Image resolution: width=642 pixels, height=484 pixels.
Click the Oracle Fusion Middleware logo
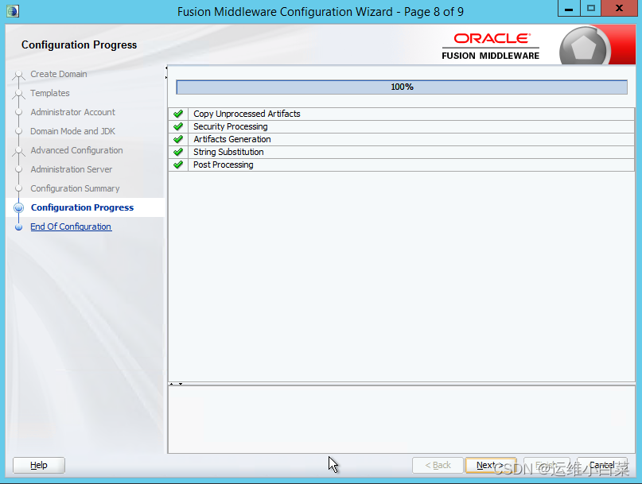[x=491, y=46]
